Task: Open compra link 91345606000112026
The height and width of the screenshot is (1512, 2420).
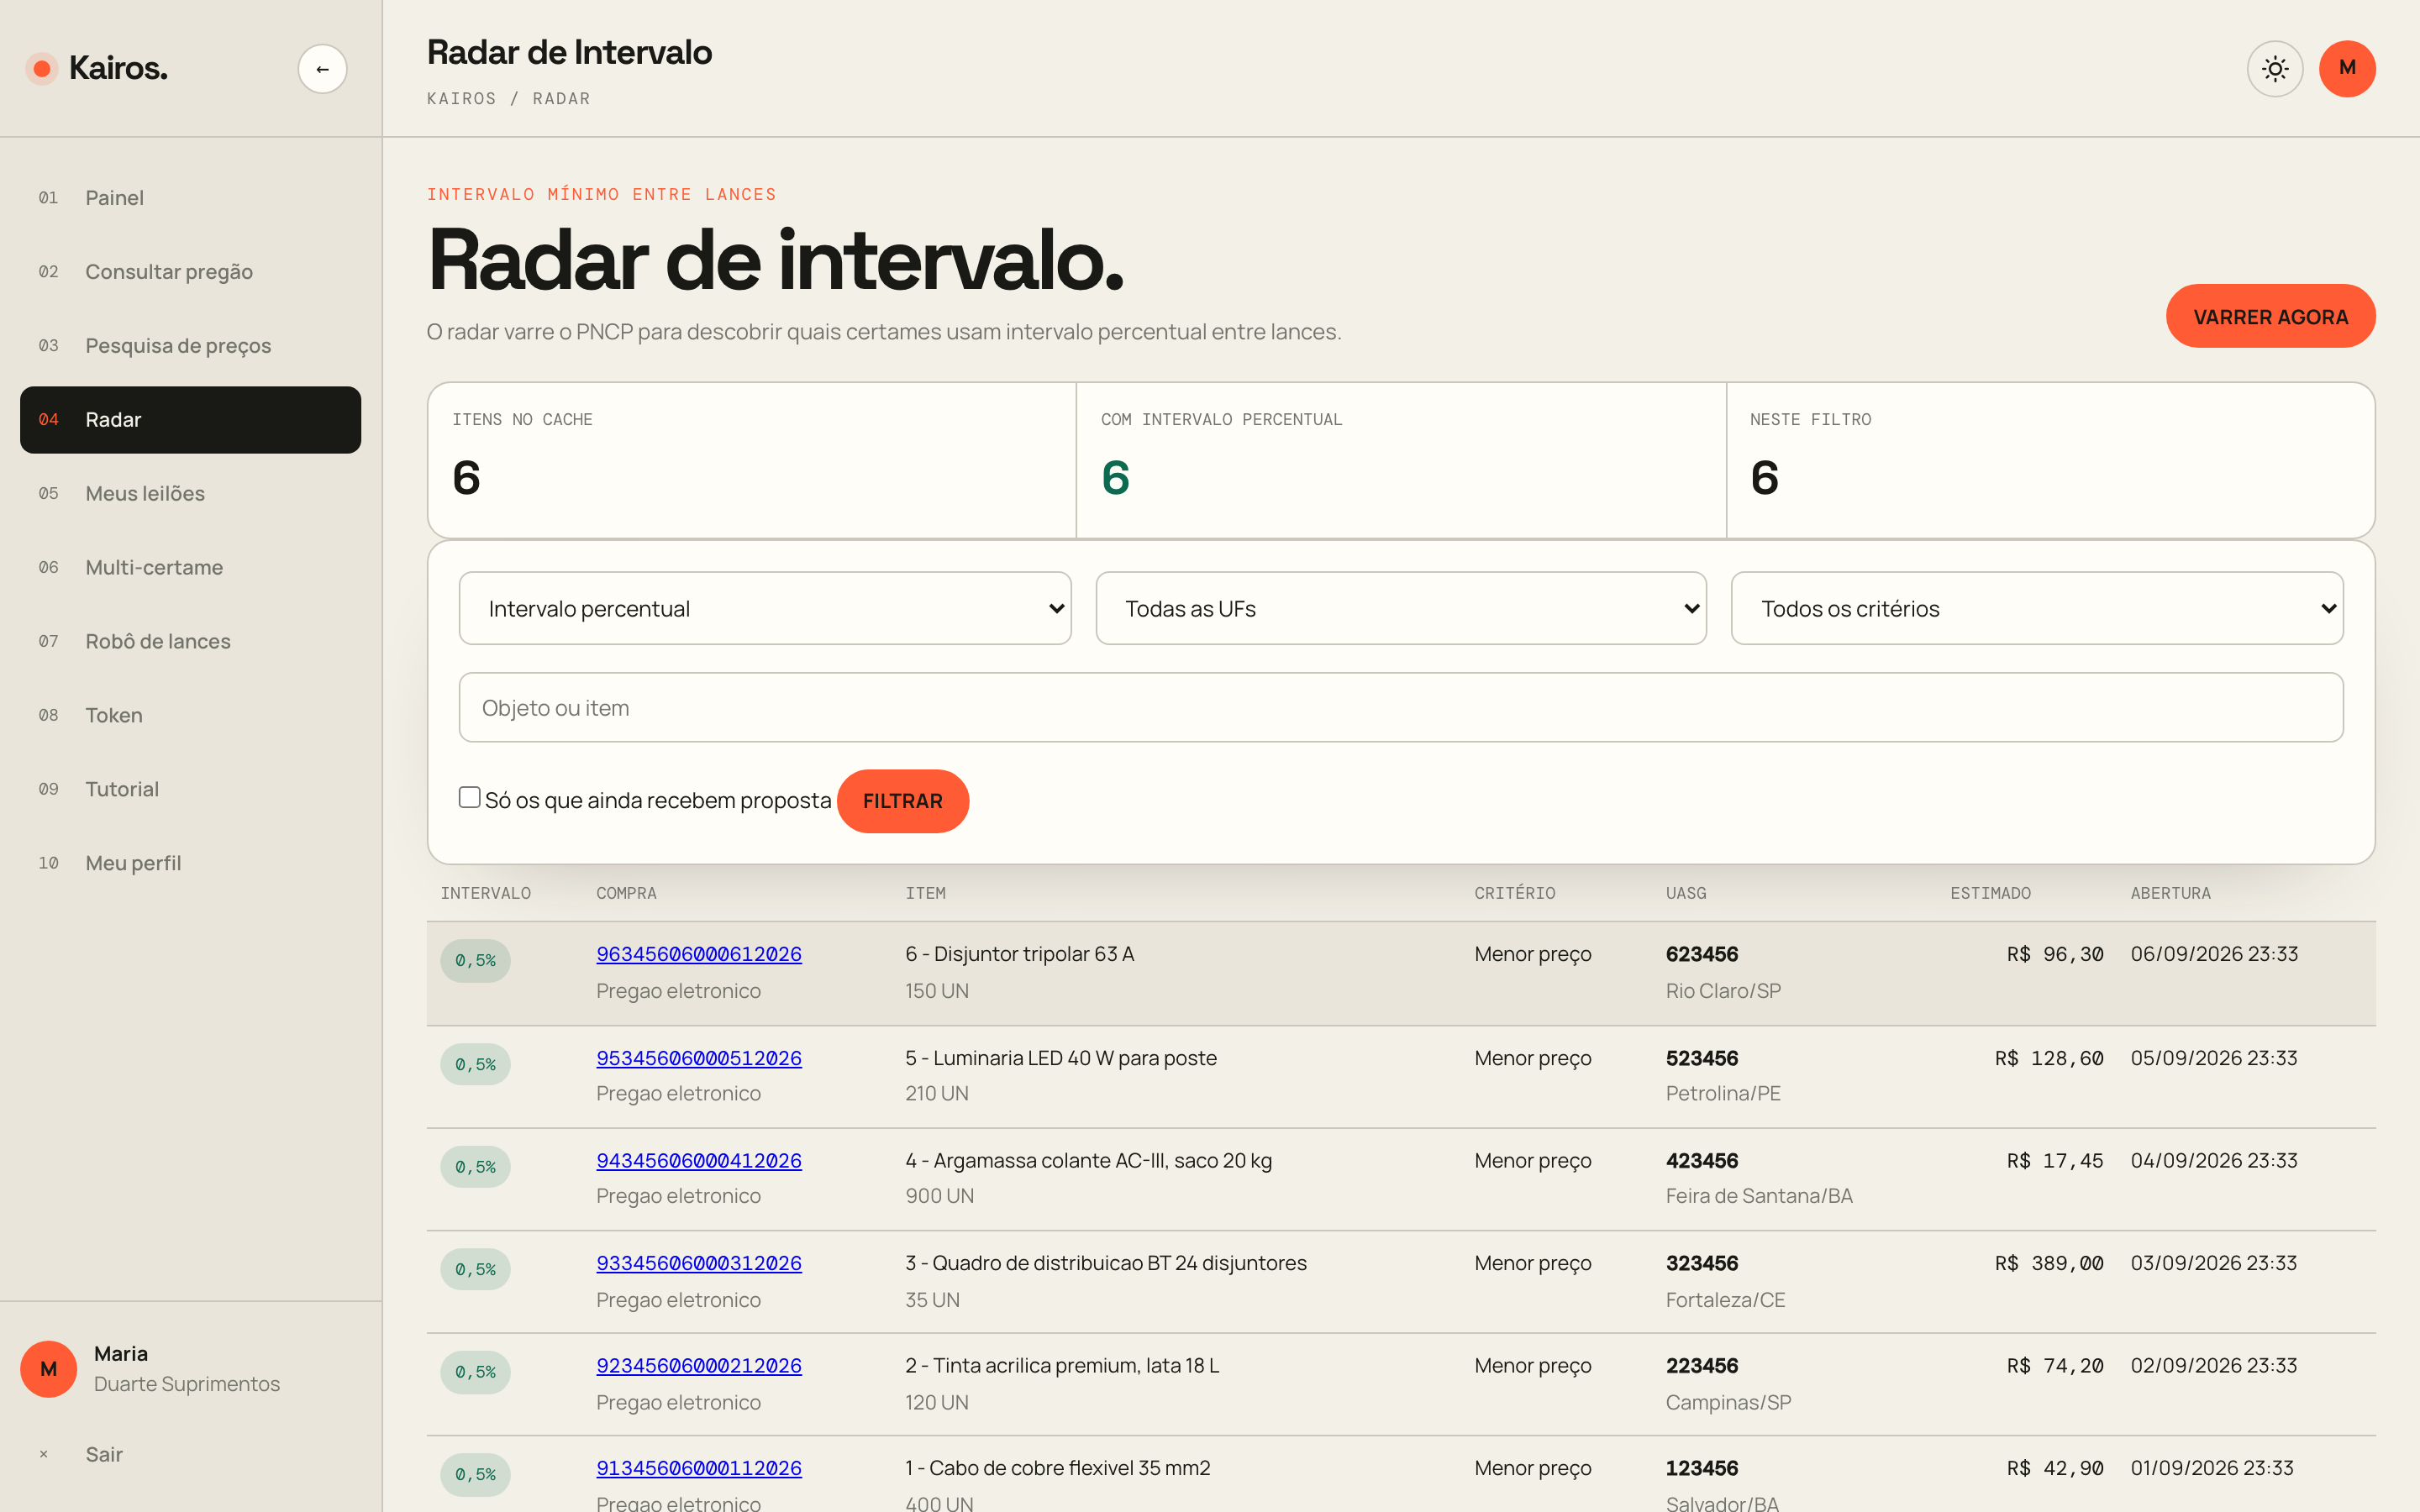Action: click(x=699, y=1468)
